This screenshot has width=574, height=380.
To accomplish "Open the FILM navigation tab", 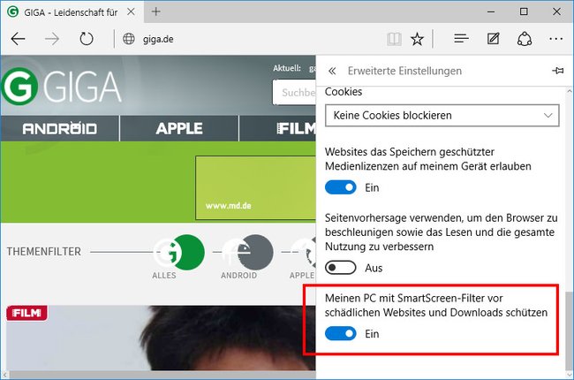I will (278, 129).
